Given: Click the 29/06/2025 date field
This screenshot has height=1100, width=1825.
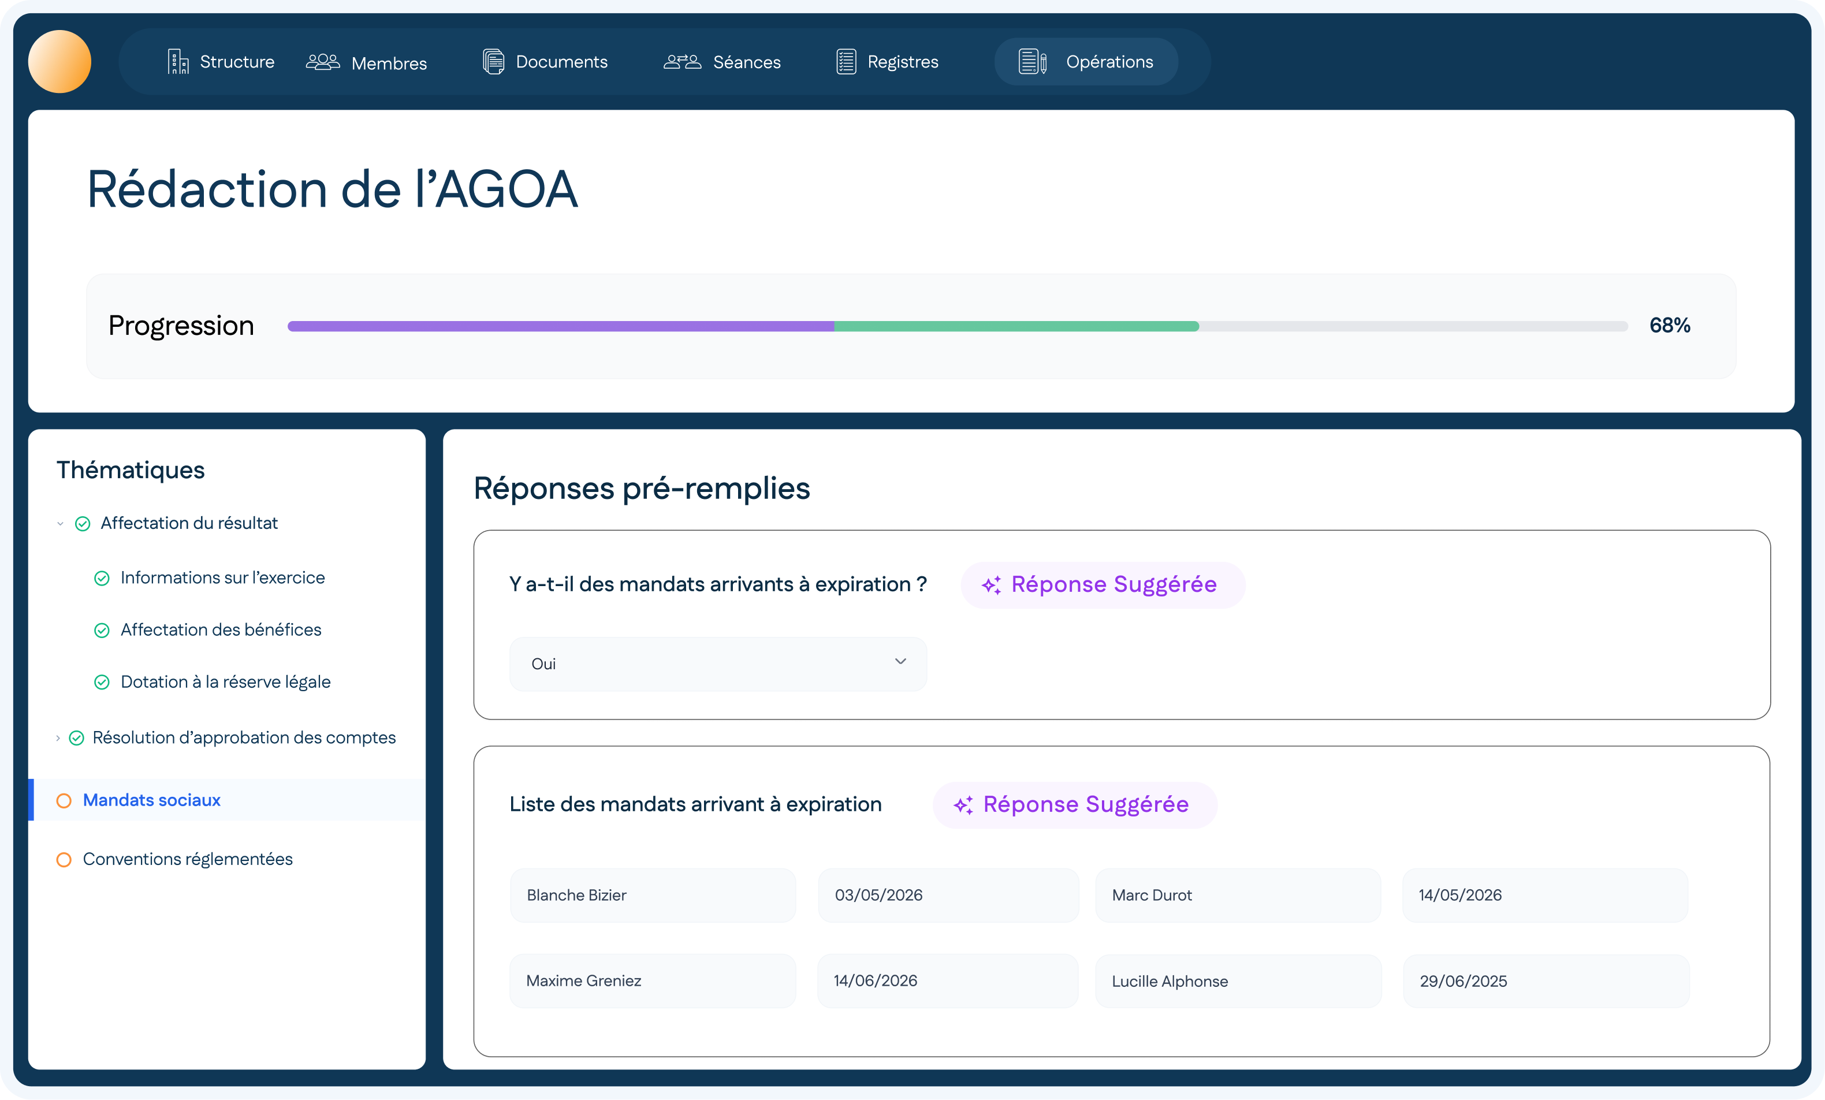Looking at the screenshot, I should 1546,982.
